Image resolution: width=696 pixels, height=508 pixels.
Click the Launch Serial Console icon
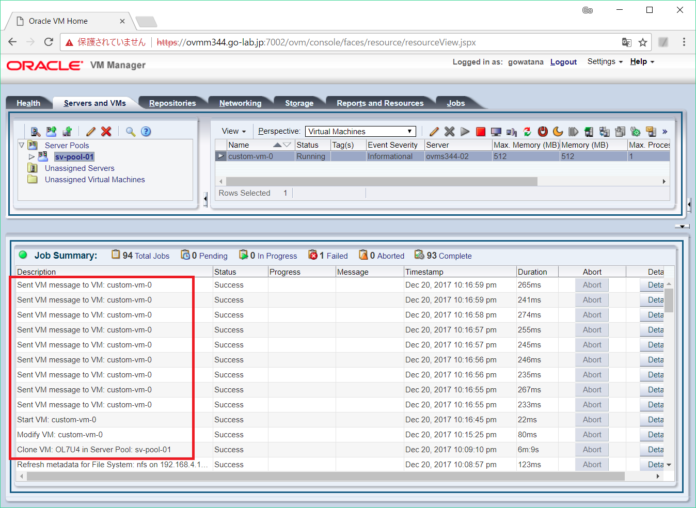click(x=512, y=132)
